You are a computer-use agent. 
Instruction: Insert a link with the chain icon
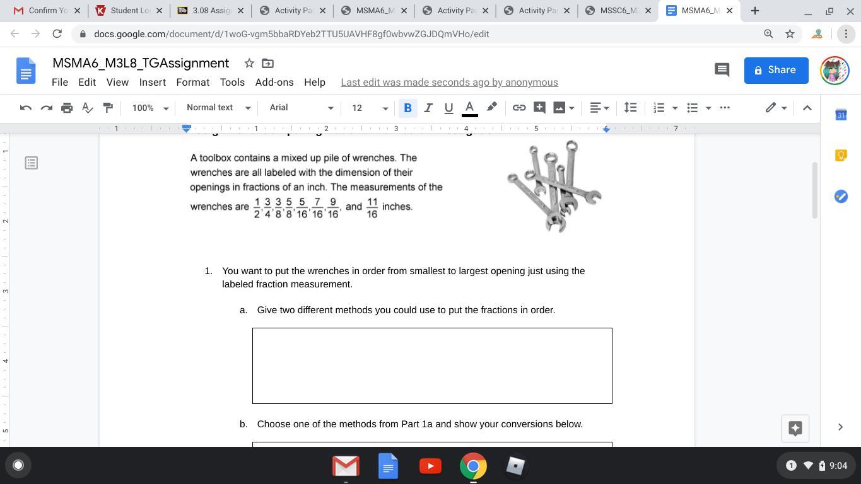pos(518,108)
